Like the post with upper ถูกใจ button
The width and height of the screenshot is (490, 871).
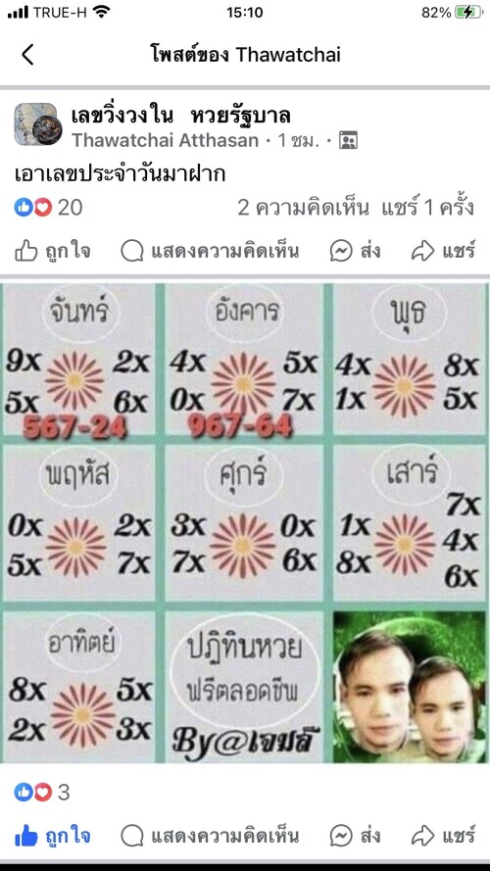click(x=53, y=252)
